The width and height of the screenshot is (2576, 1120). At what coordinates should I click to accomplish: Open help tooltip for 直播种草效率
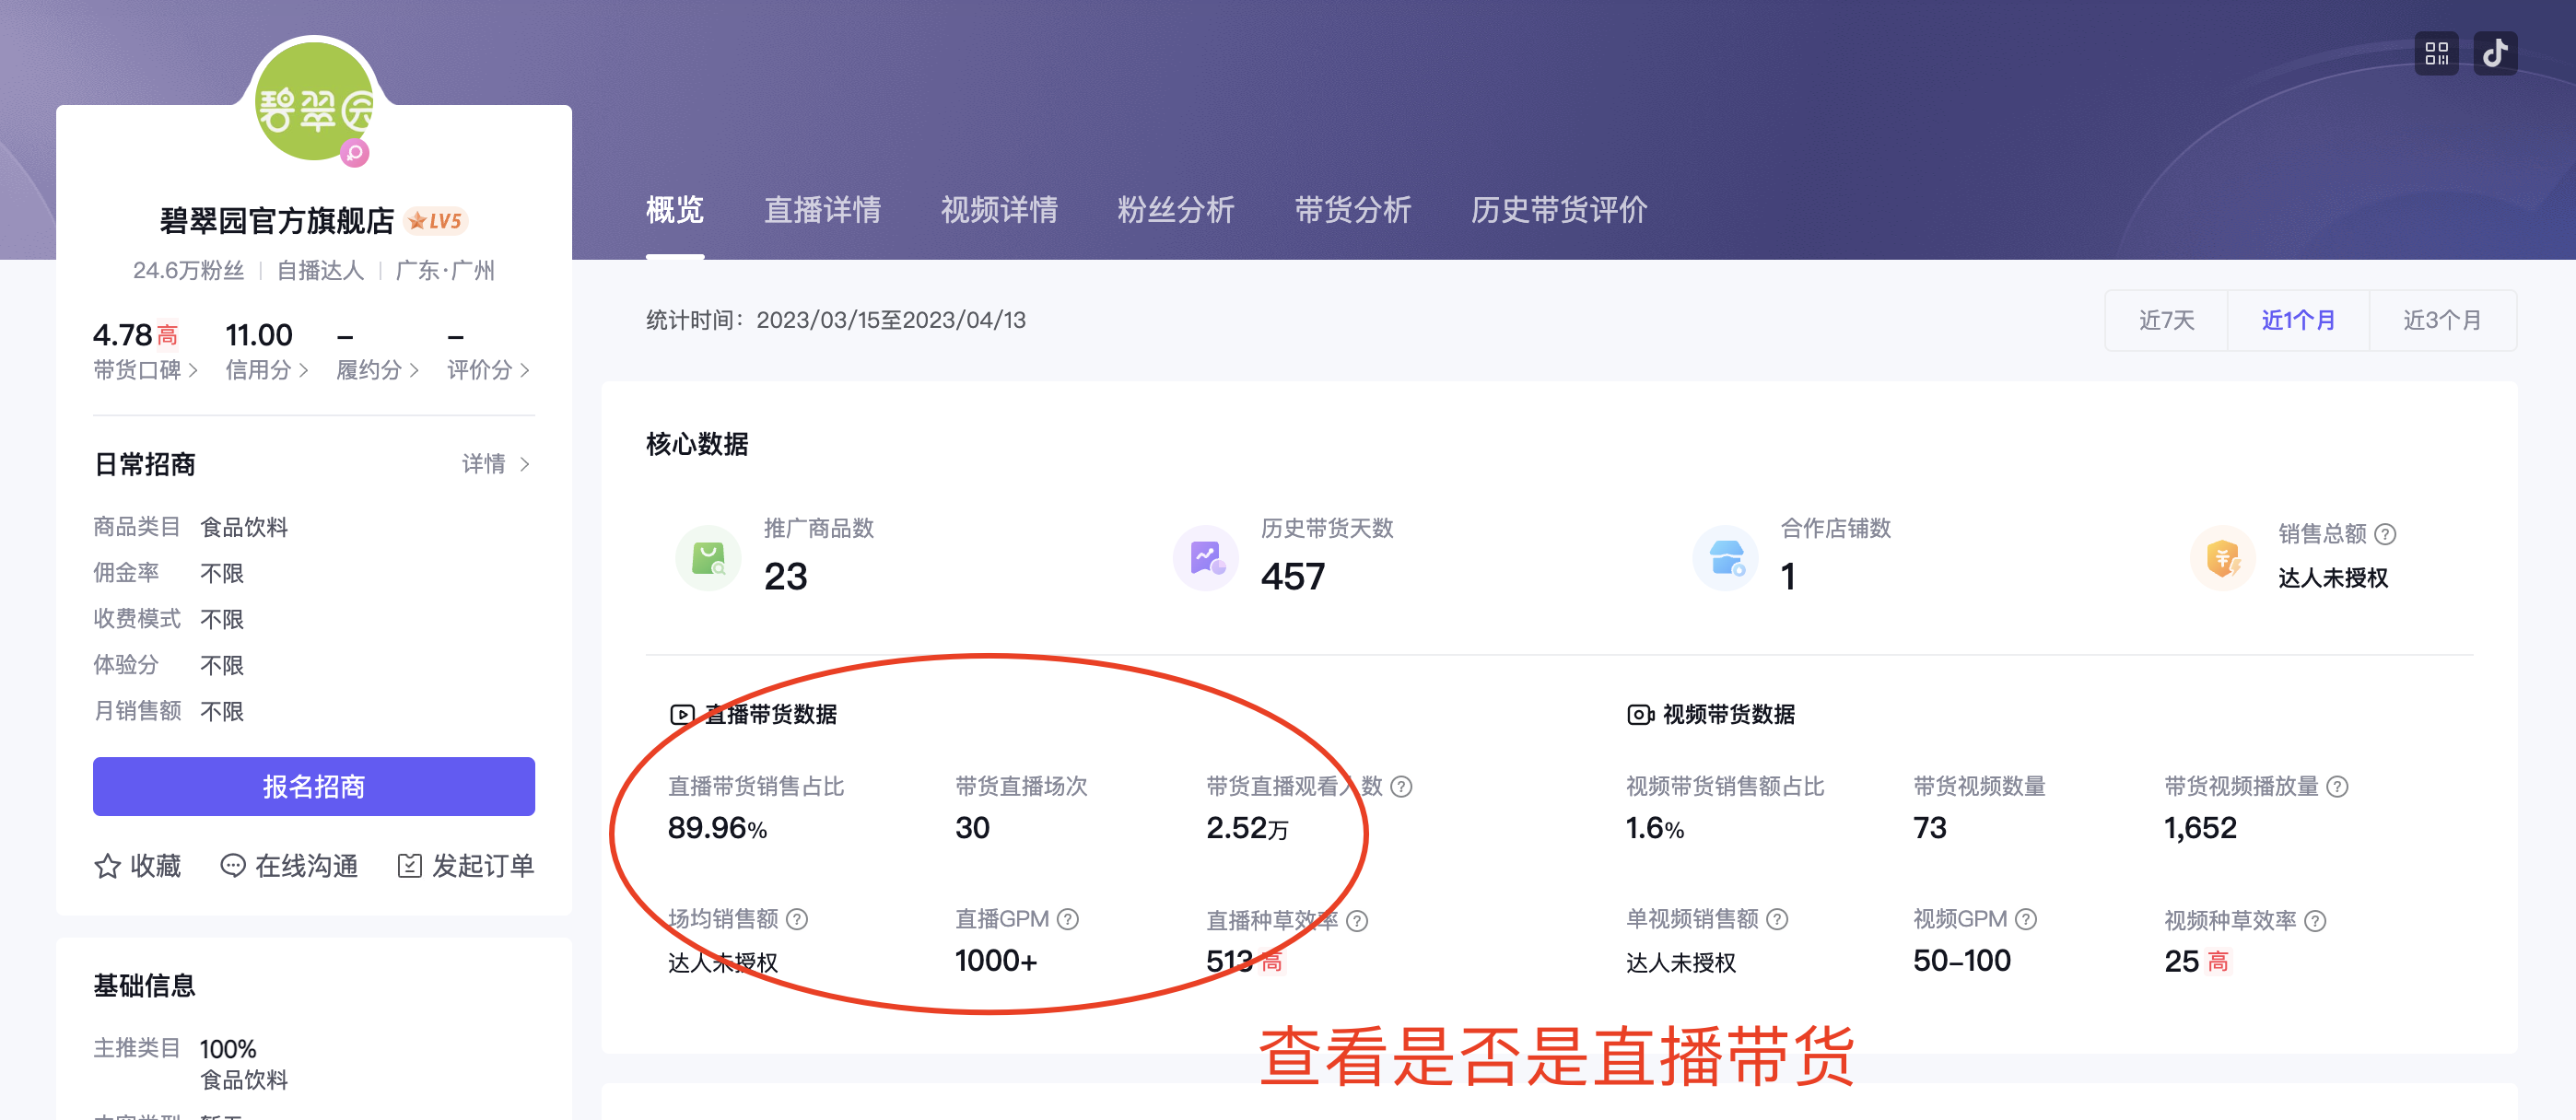click(x=1357, y=921)
